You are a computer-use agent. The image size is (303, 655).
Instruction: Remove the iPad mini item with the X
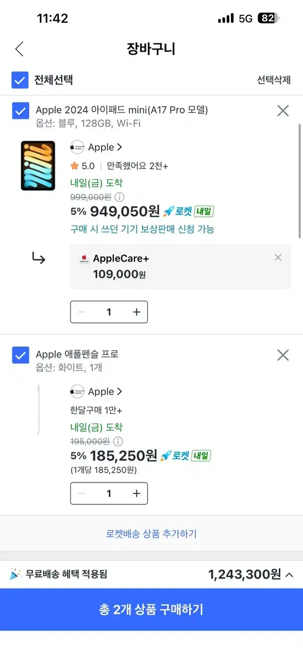283,111
